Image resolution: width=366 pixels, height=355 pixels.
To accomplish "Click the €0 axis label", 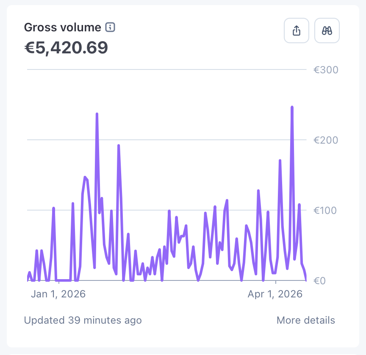I will [x=319, y=280].
